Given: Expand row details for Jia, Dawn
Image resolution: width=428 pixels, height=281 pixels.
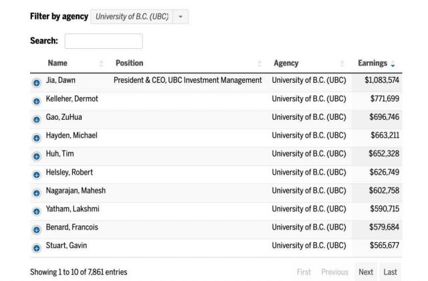Looking at the screenshot, I should tap(36, 83).
